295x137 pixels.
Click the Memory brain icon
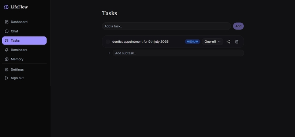pyautogui.click(x=7, y=59)
